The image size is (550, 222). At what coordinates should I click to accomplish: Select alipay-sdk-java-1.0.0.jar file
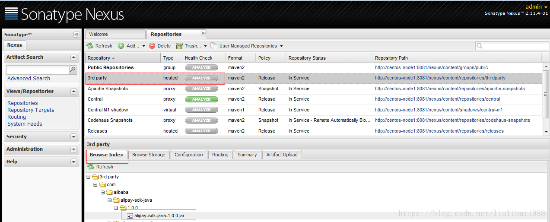coord(159,215)
